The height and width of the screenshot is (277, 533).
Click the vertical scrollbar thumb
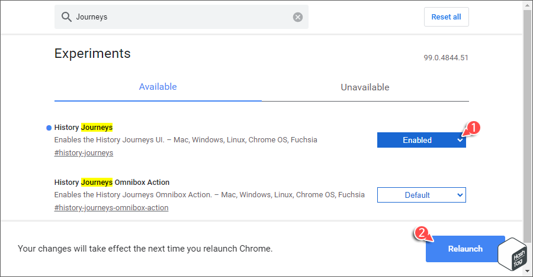tap(527, 126)
